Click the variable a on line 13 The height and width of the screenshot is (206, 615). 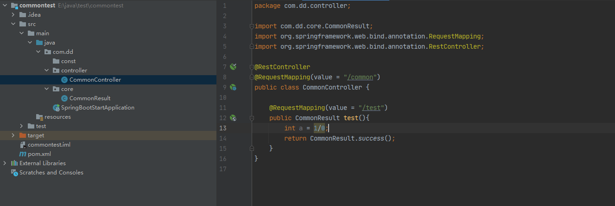pyautogui.click(x=301, y=128)
